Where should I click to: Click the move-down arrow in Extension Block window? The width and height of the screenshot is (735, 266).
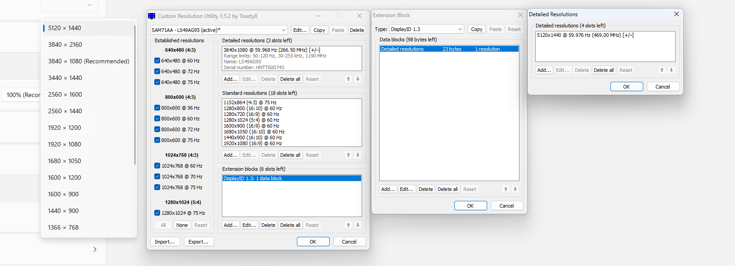pyautogui.click(x=515, y=189)
